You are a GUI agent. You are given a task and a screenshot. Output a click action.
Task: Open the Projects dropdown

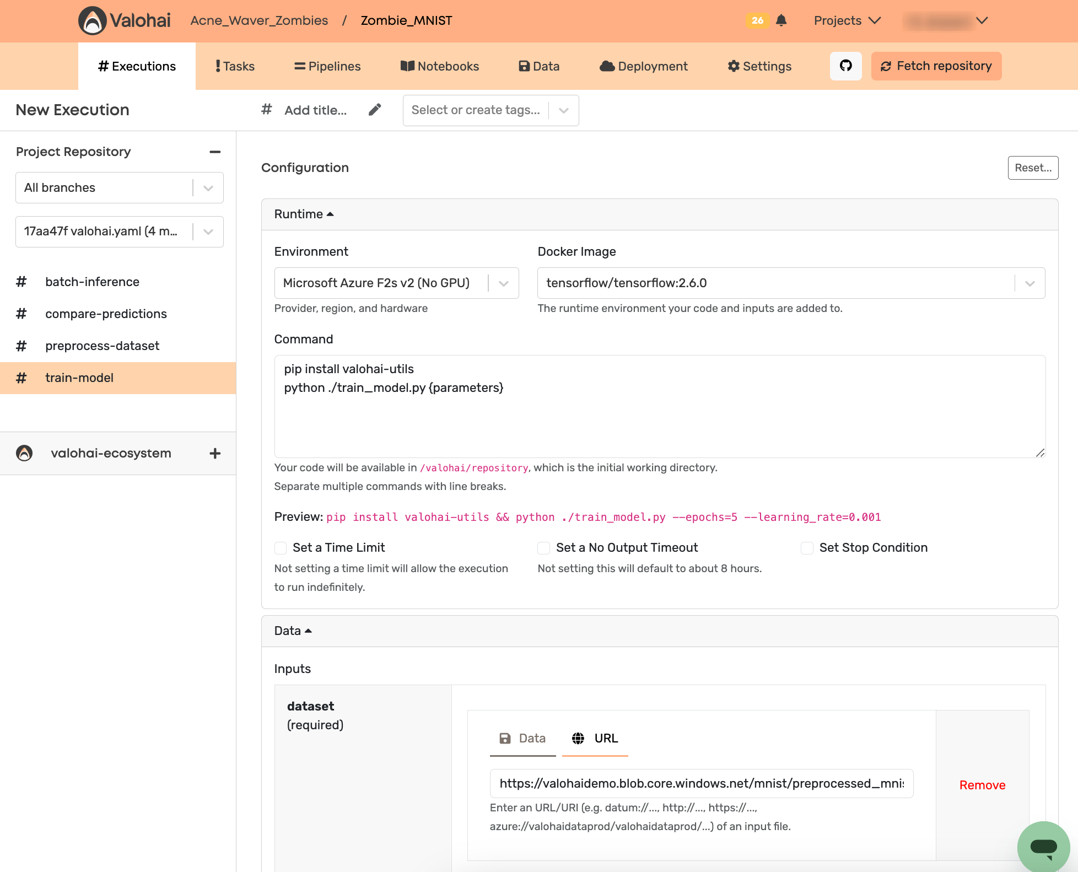coord(847,20)
